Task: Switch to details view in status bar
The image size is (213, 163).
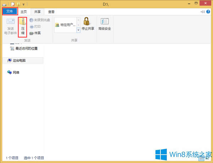Action: coord(202,158)
